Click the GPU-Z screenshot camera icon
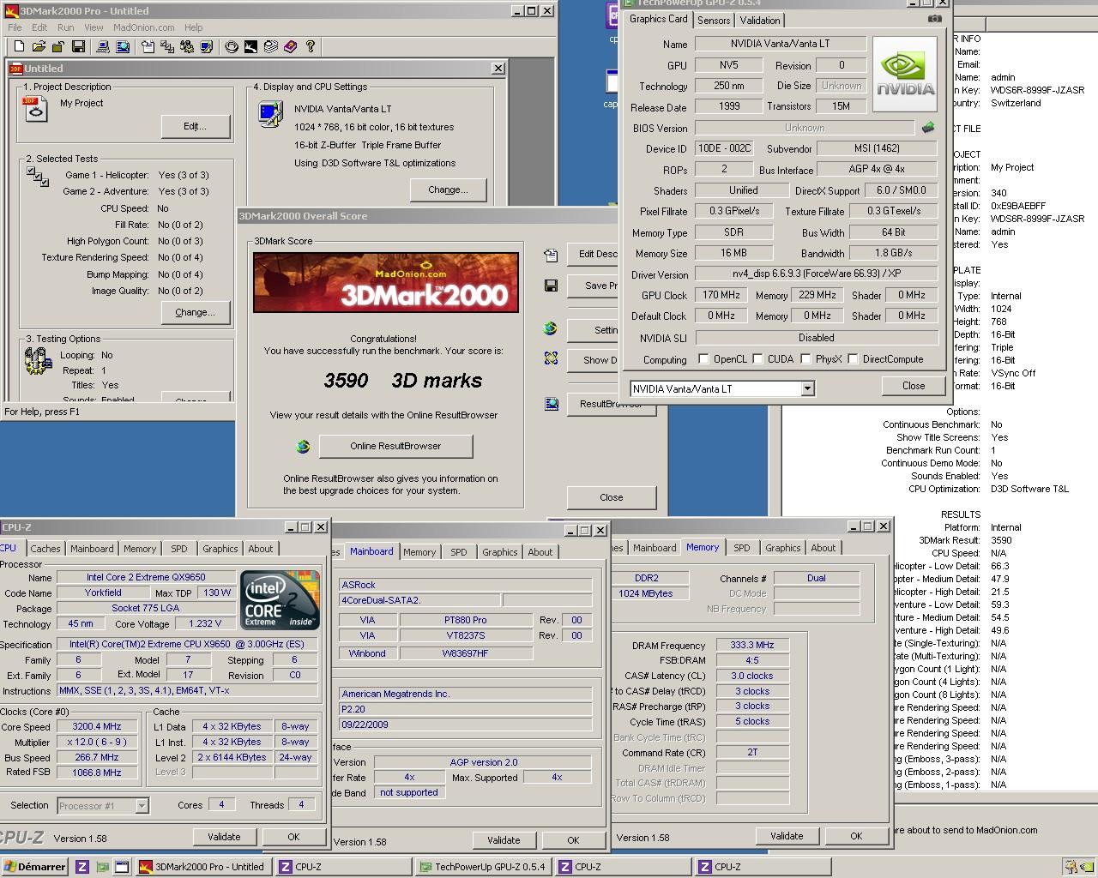Viewport: 1098px width, 878px height. tap(935, 19)
